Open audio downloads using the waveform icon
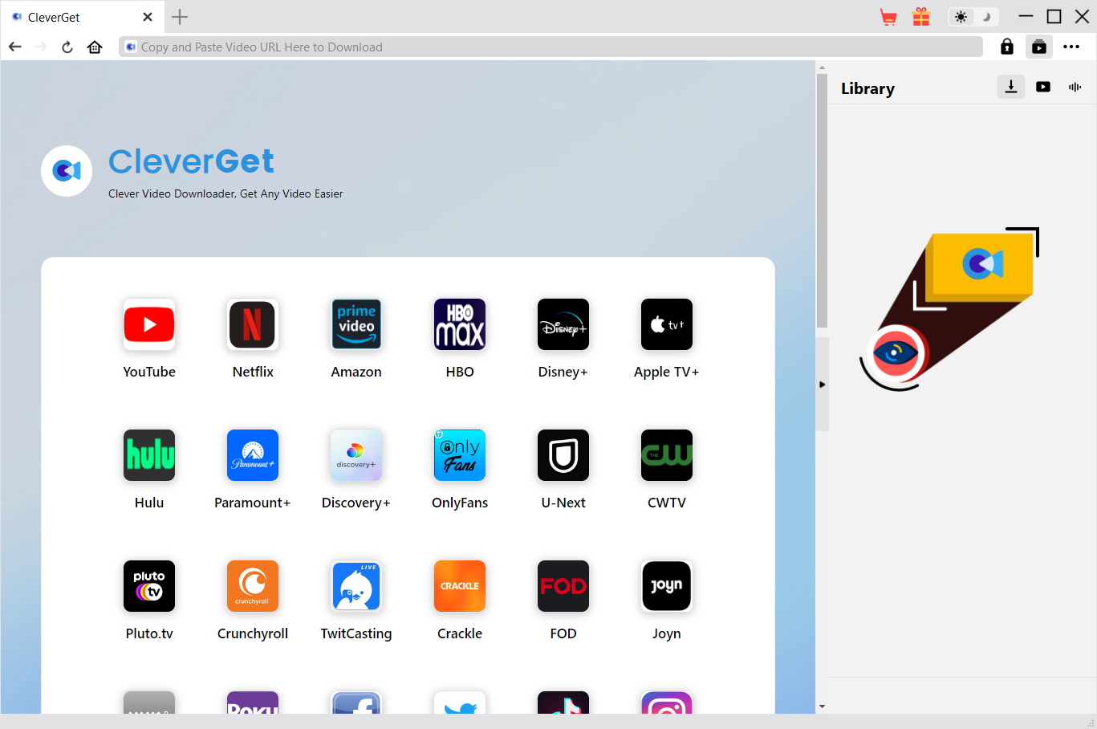 point(1075,87)
